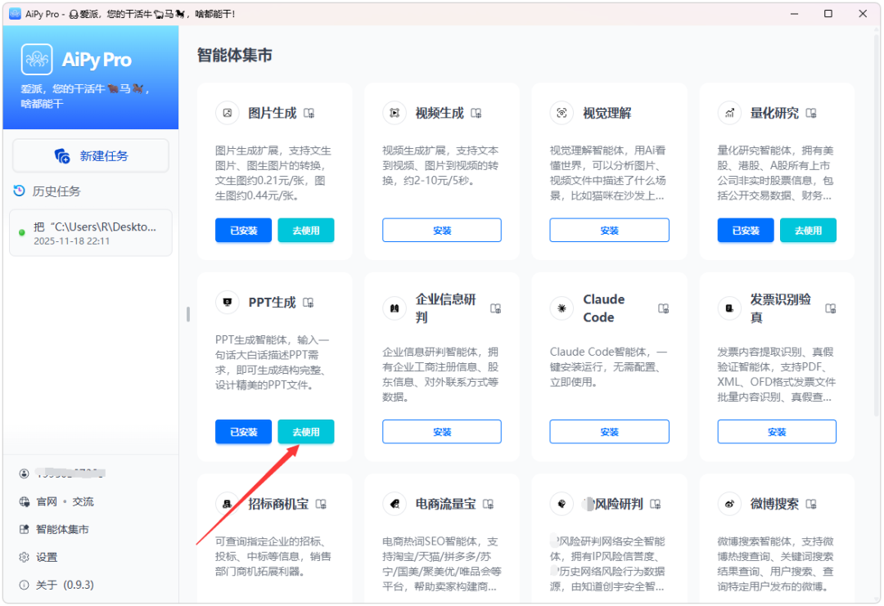Click the 微博搜索 Weibo icon

729,504
